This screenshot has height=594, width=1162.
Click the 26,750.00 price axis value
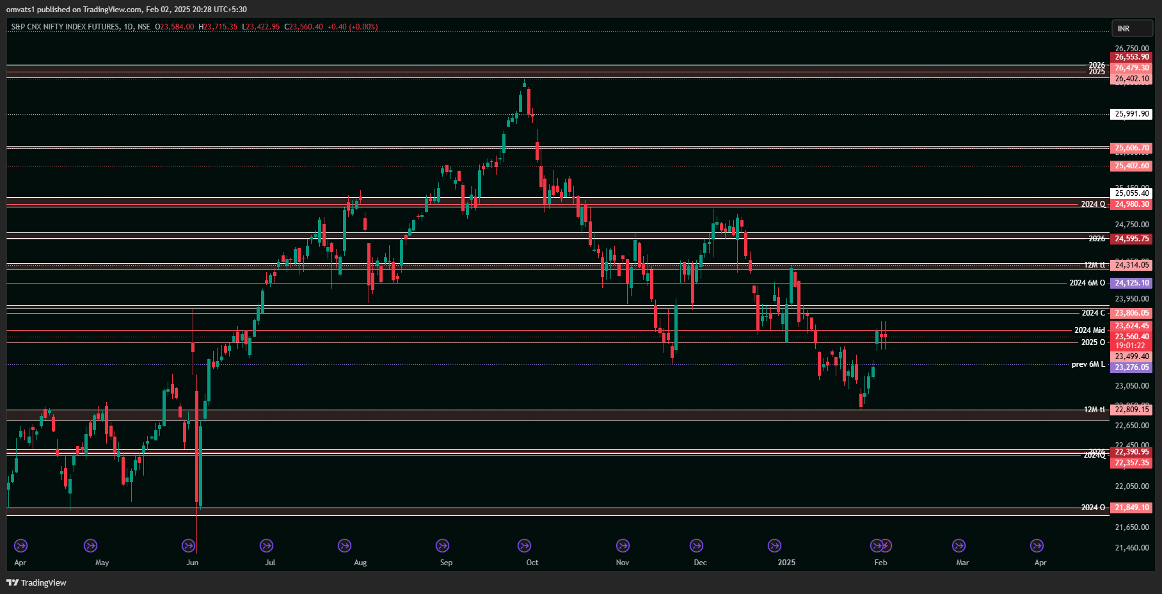pos(1131,48)
